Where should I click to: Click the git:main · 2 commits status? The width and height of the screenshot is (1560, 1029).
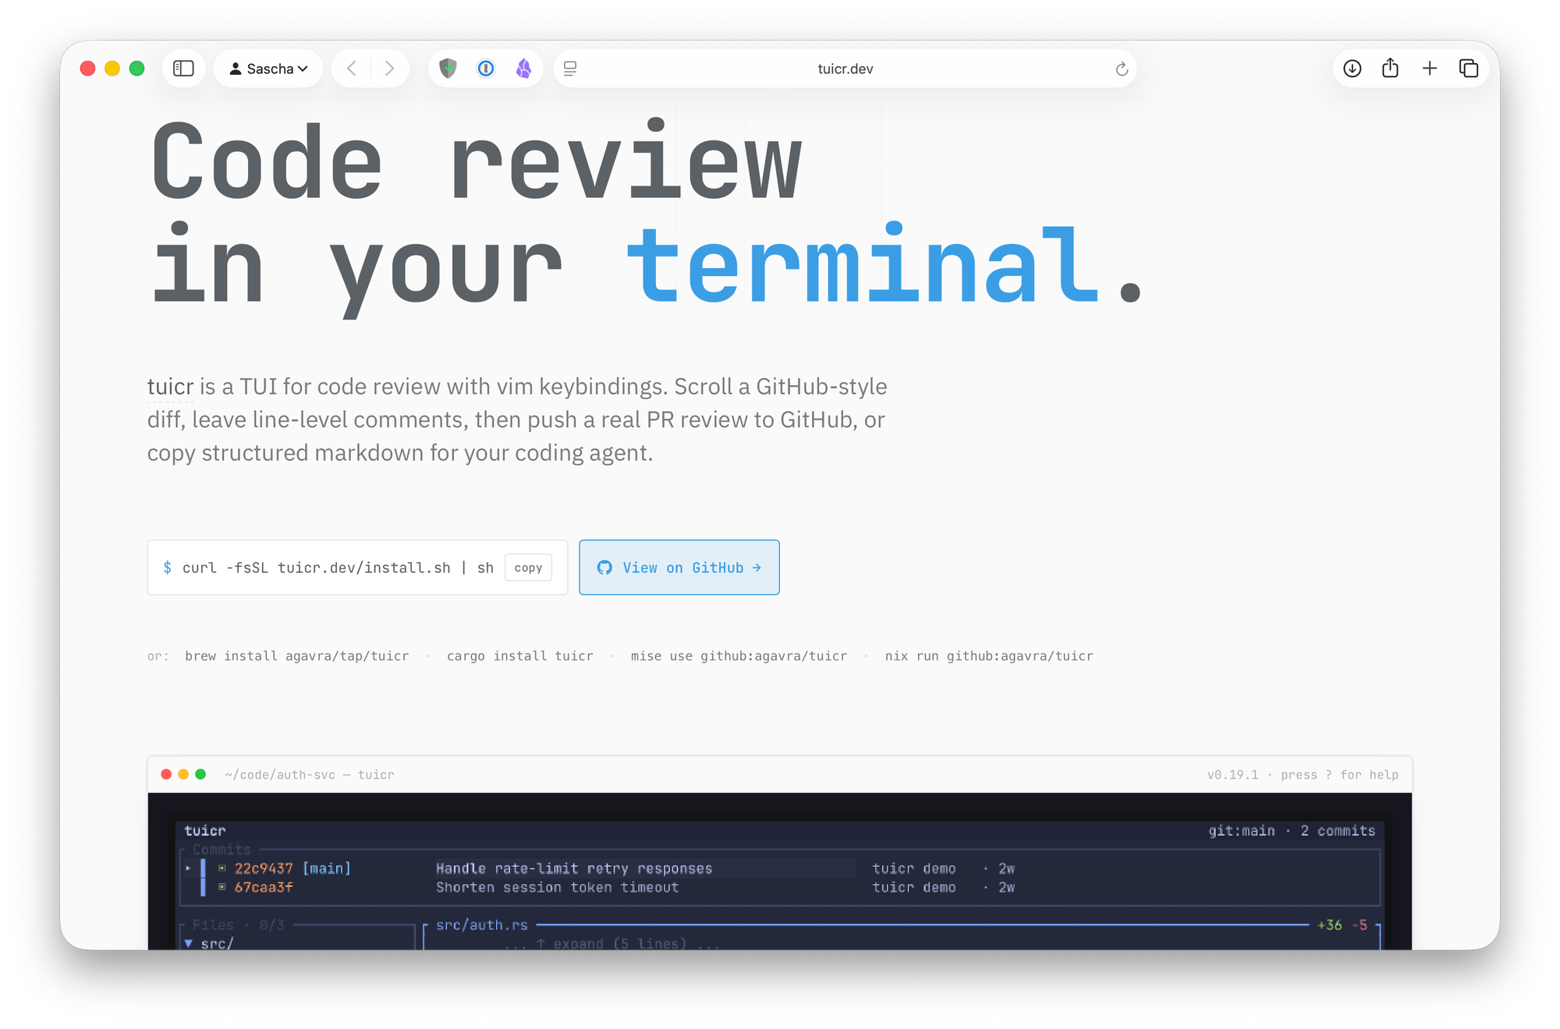[x=1292, y=831]
